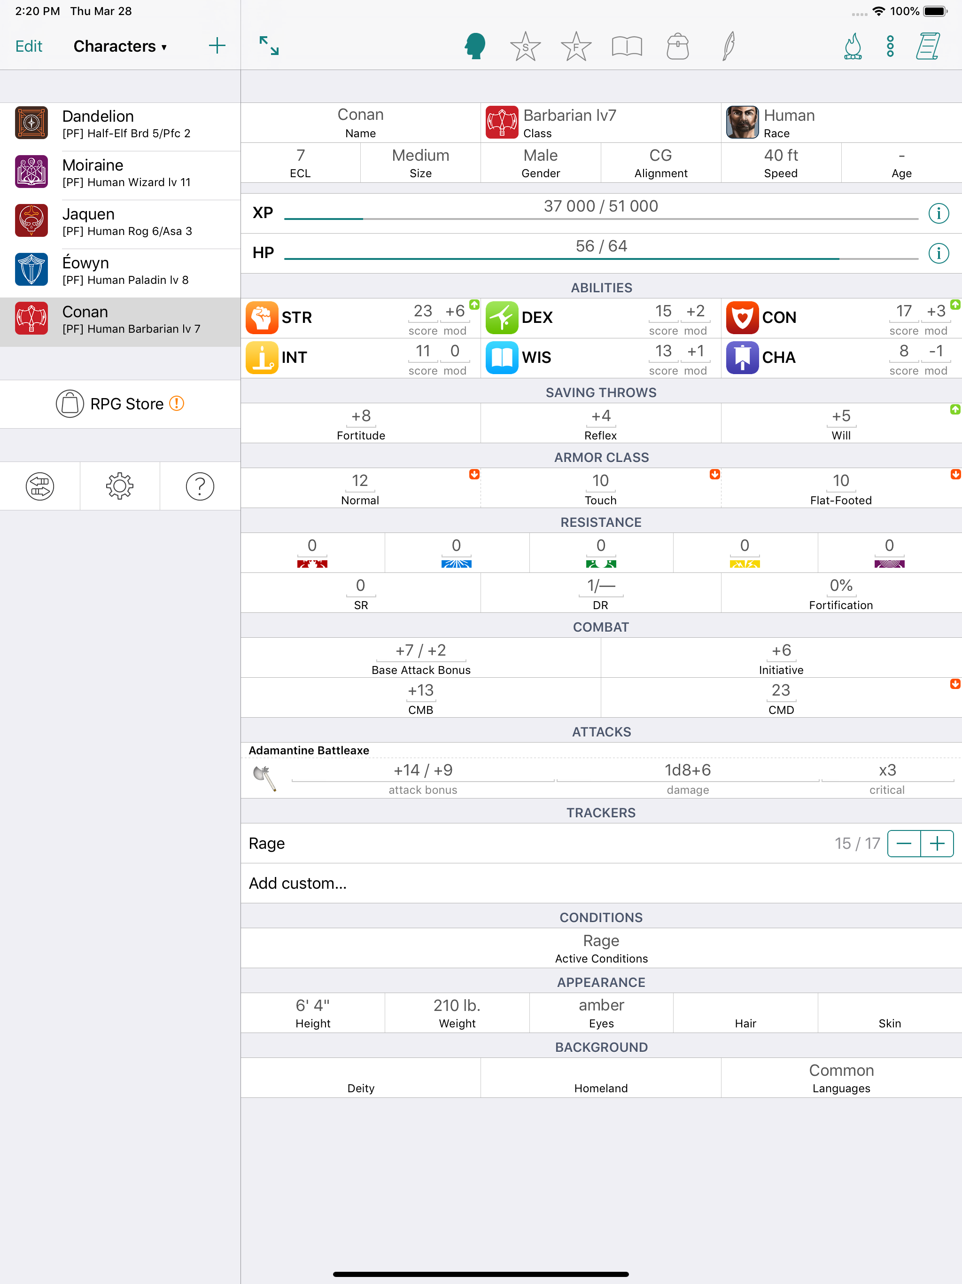Open the import/export arrows icon
This screenshot has height=1284, width=962.
pos(40,486)
